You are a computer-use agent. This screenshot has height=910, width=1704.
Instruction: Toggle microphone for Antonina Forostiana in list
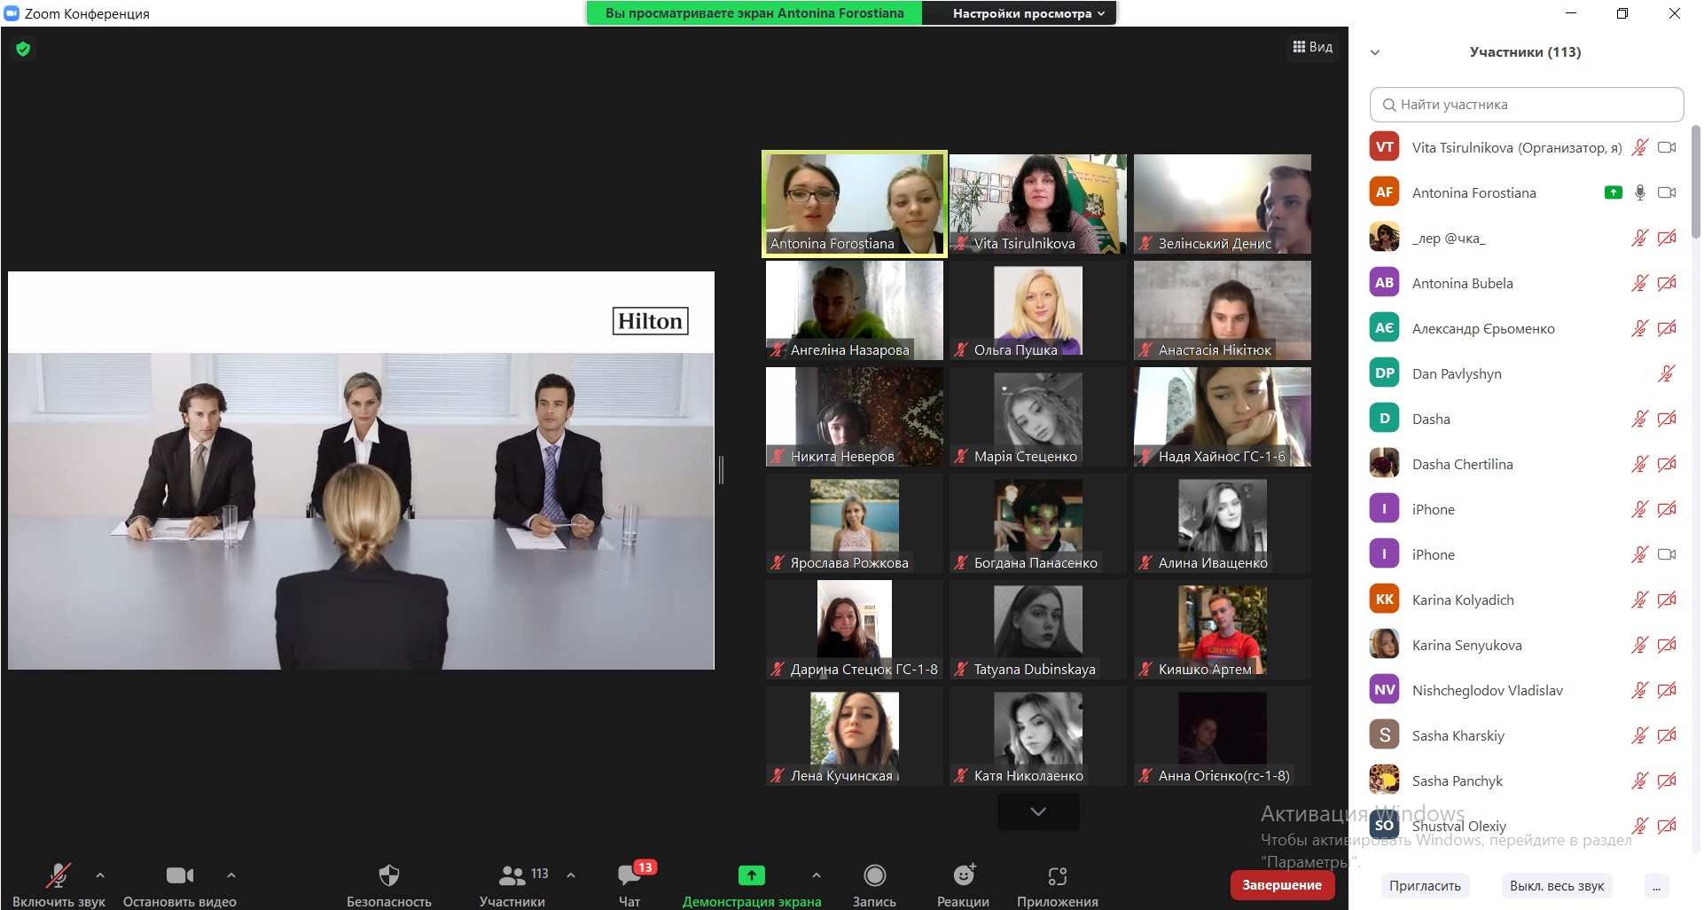point(1640,192)
